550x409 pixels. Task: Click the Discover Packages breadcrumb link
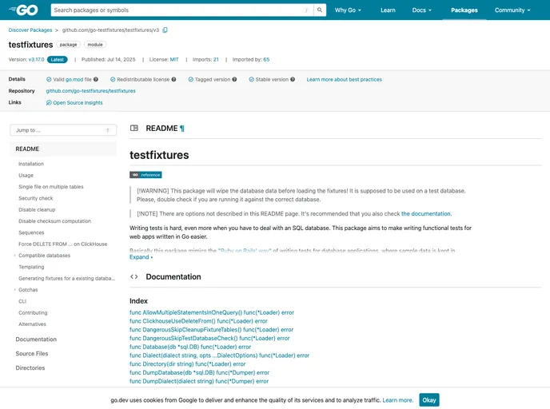click(30, 30)
